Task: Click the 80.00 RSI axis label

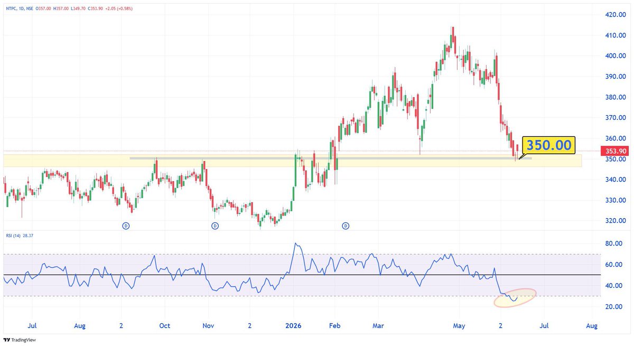Action: 614,244
